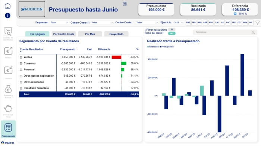The image size is (261, 146).
Task: Sort by Diferencia column header
Action: coord(104,49)
